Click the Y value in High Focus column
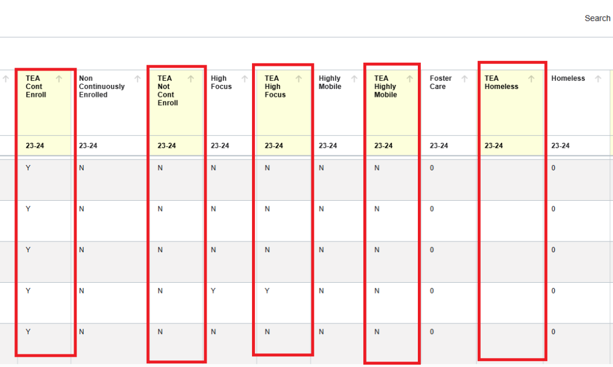This screenshot has height=367, width=613. 213,291
